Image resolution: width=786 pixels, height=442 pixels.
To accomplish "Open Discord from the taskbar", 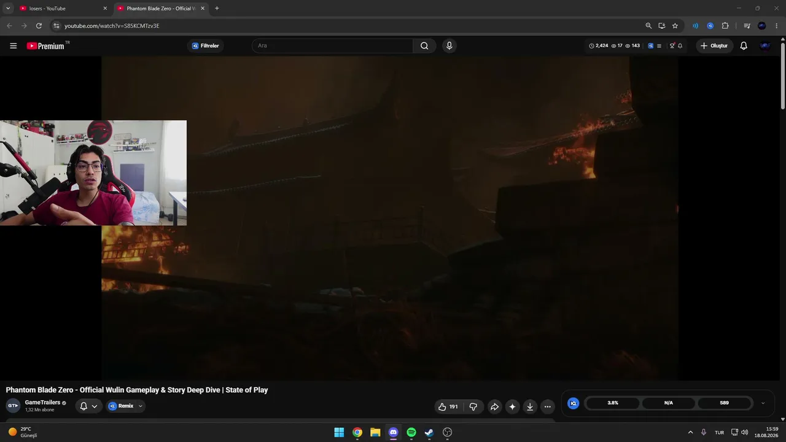I will tap(394, 432).
